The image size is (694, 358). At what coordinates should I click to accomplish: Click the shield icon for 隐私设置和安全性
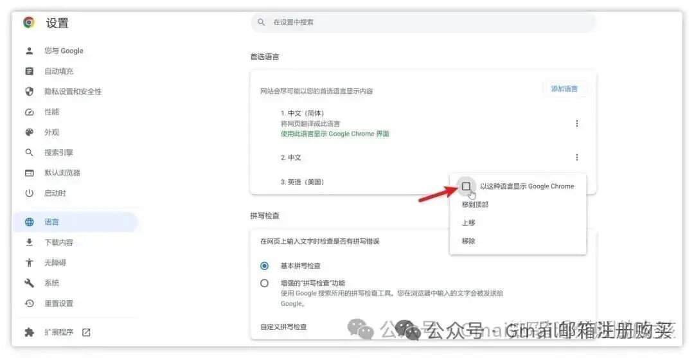(29, 92)
